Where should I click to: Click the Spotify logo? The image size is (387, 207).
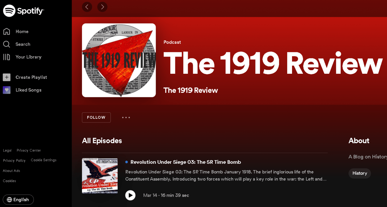tap(24, 11)
